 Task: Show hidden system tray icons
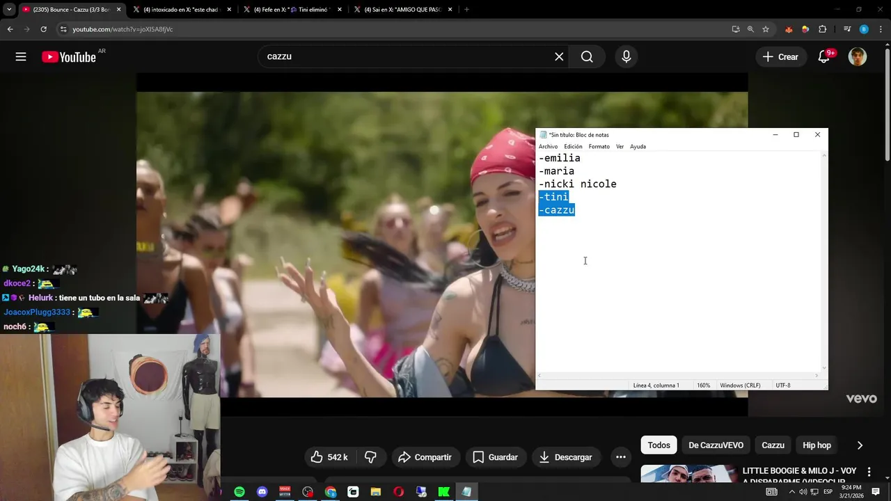point(791,492)
